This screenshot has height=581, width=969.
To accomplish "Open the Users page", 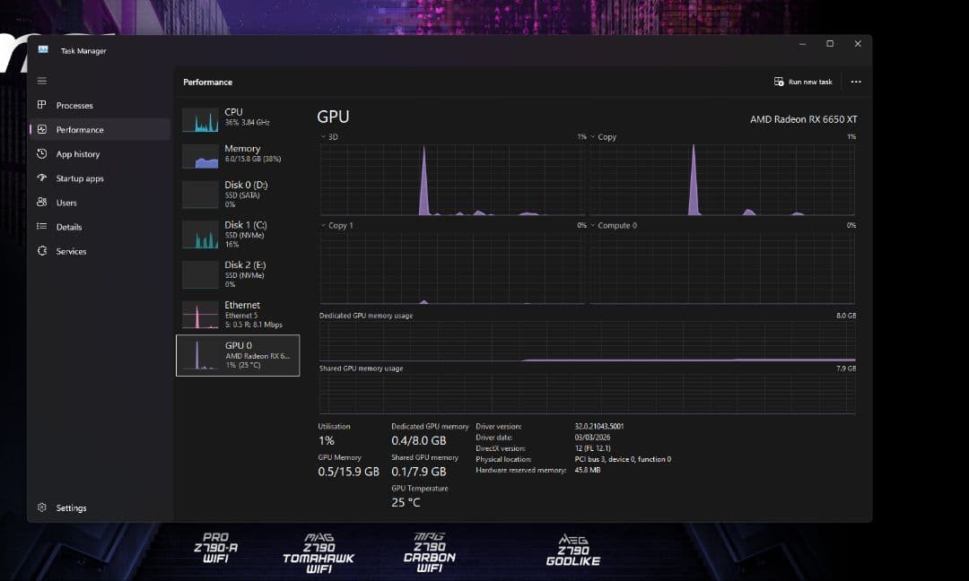I will pyautogui.click(x=100, y=202).
